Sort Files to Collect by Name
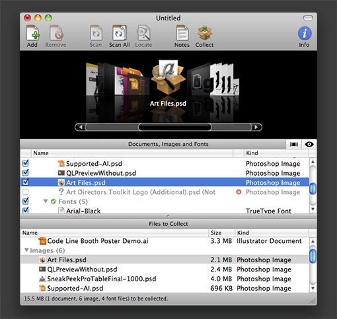The width and height of the screenshot is (337, 319). click(114, 232)
